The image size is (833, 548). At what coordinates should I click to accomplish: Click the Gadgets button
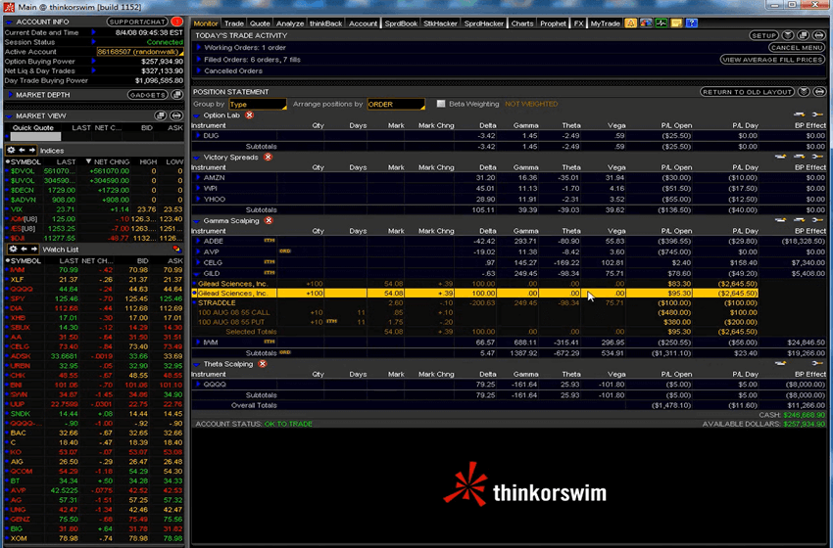(x=148, y=94)
